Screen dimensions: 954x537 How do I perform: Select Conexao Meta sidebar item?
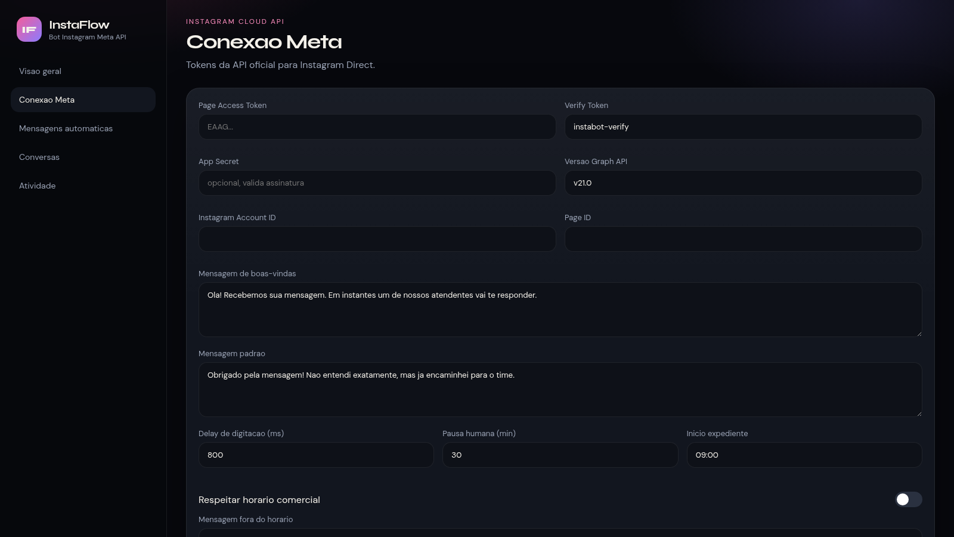tap(83, 100)
